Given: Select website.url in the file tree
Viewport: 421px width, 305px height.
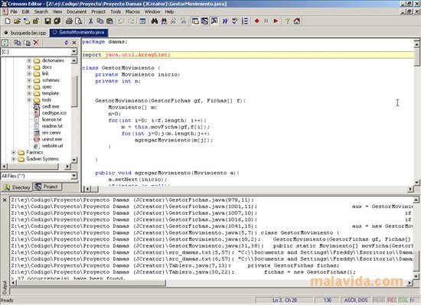Looking at the screenshot, I should coord(52,146).
